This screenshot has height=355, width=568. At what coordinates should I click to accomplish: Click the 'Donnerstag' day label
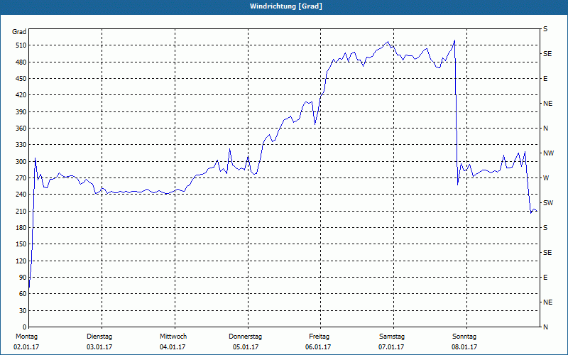tap(245, 337)
